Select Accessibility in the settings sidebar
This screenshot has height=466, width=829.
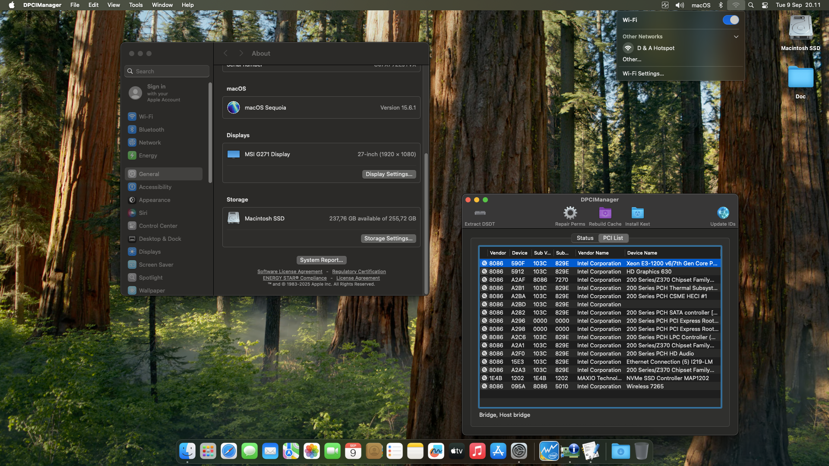pos(164,187)
